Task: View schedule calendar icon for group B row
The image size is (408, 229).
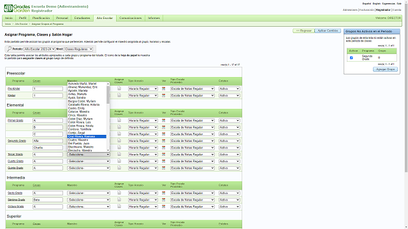Action: (163, 127)
